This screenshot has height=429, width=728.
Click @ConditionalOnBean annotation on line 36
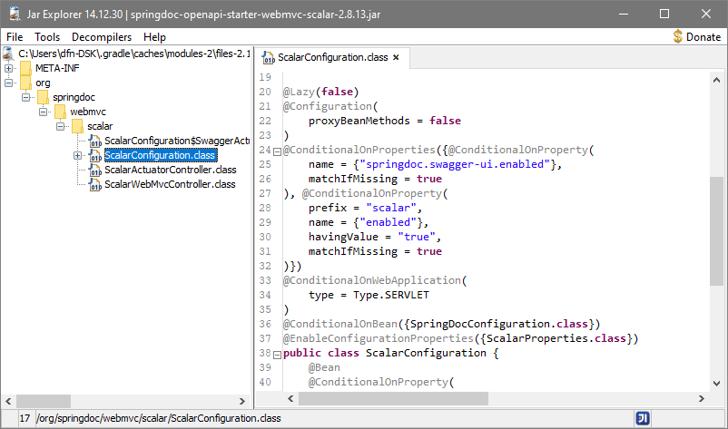tap(340, 324)
